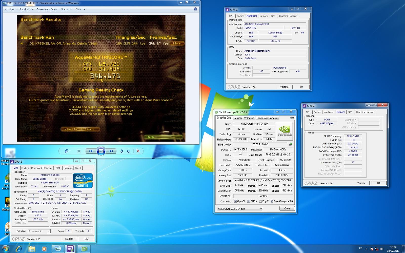Toggle the CUDA checkbox in GPU-Z

[x=248, y=201]
